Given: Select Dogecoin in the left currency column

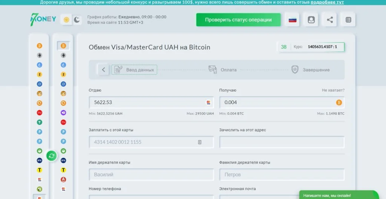Looking at the screenshot, I should point(39,93).
